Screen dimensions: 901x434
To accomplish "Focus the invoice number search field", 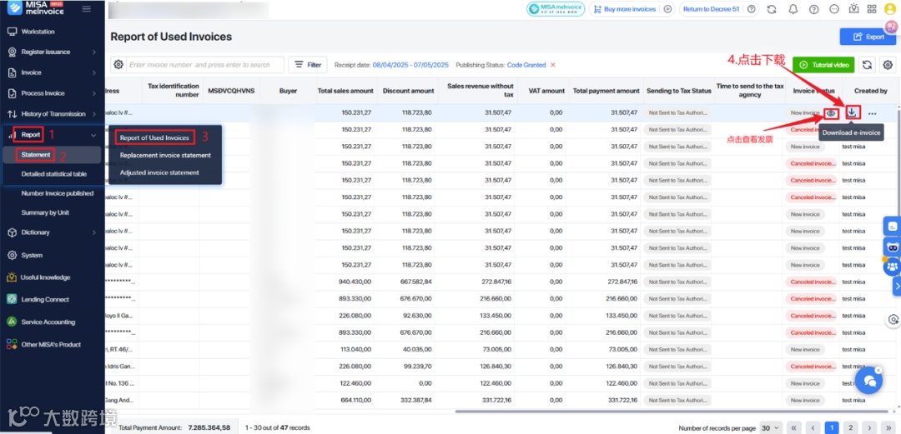I will pyautogui.click(x=205, y=65).
